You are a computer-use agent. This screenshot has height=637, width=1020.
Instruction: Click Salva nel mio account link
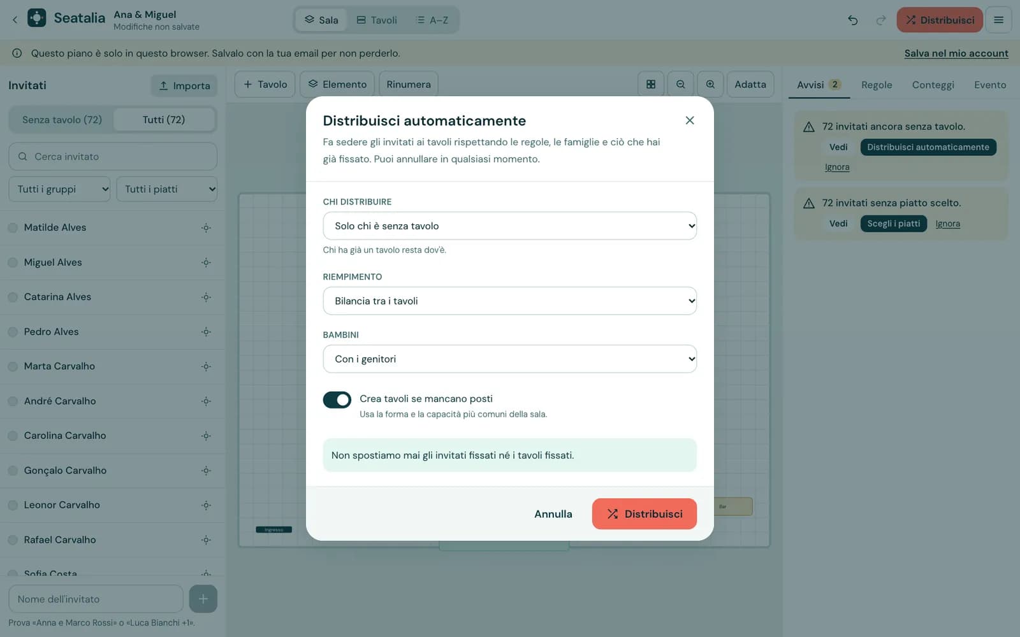point(956,54)
